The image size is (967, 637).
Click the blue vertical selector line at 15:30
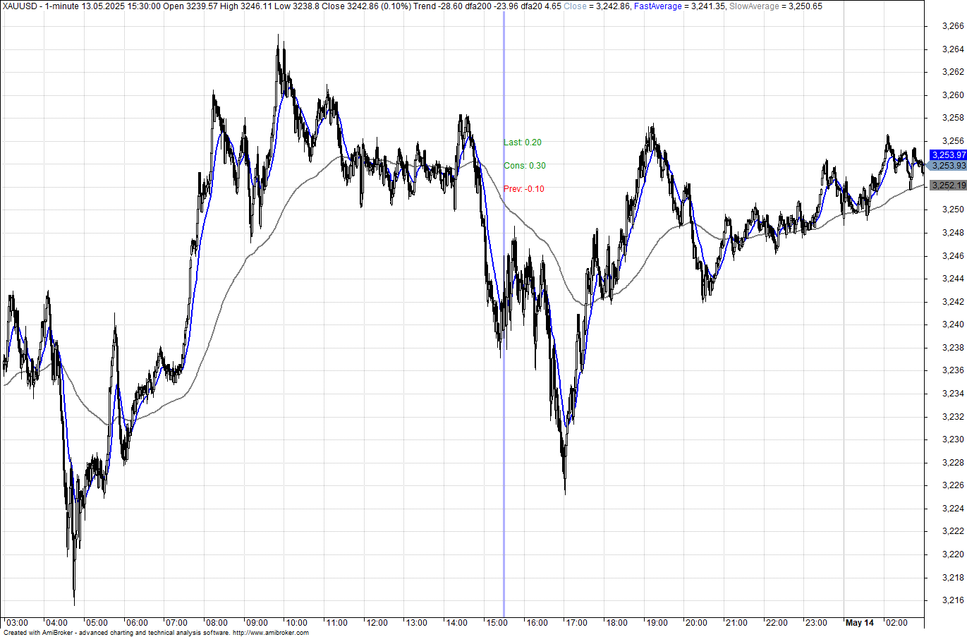pos(504,314)
